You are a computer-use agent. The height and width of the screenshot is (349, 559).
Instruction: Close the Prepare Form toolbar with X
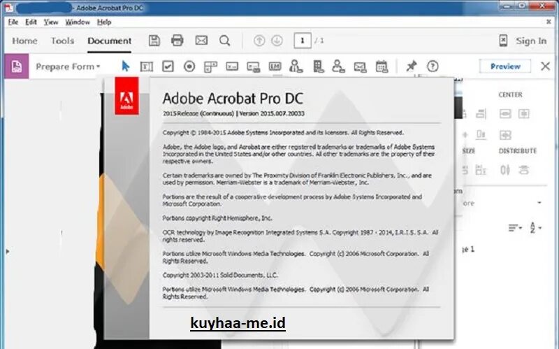coord(545,66)
